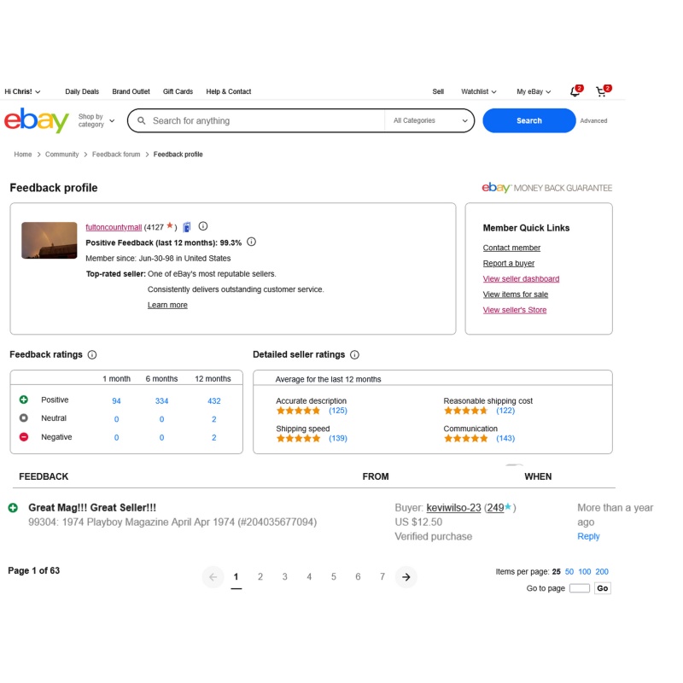Viewport: 683px width, 683px height.
Task: Click the seller's profile thumbnail image
Action: [50, 241]
